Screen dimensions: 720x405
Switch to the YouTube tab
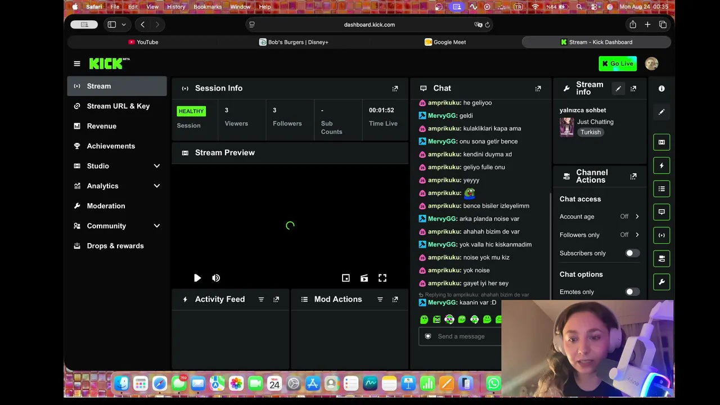(x=143, y=42)
